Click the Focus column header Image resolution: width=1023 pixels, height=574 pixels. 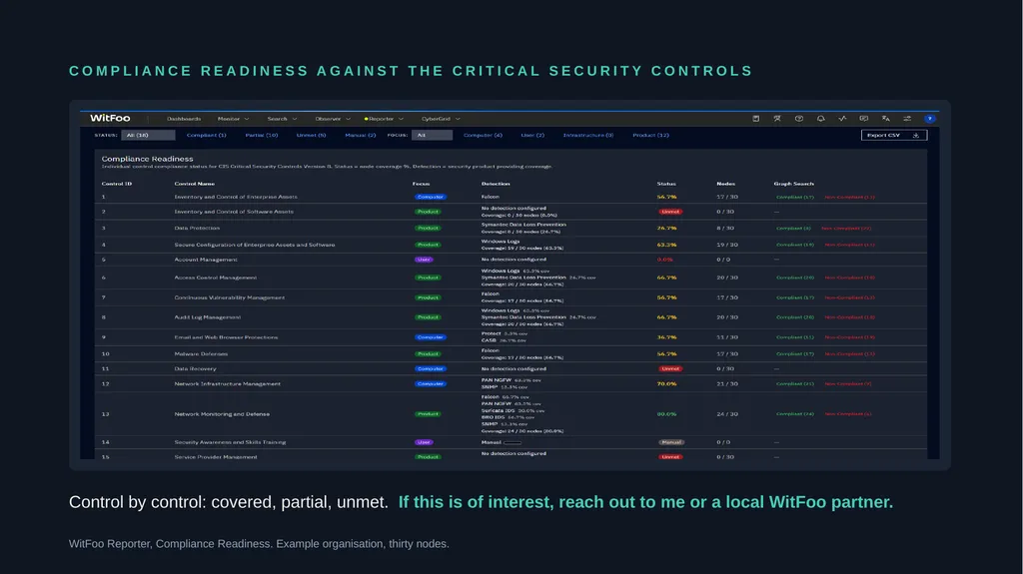(x=421, y=184)
